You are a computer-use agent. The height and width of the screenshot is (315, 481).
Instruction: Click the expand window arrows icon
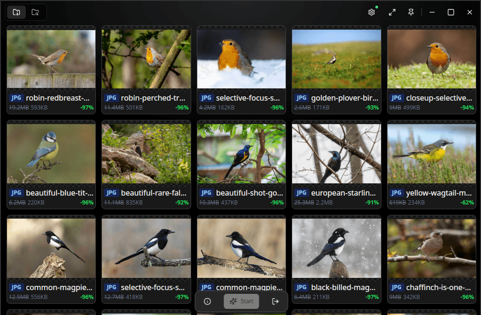[392, 12]
